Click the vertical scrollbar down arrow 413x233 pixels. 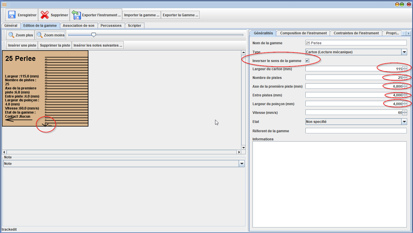point(243,148)
